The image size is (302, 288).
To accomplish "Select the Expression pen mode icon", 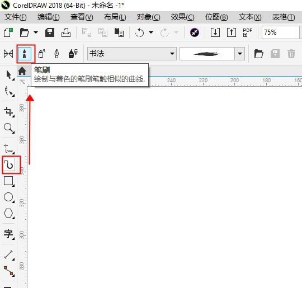I will coord(73,54).
